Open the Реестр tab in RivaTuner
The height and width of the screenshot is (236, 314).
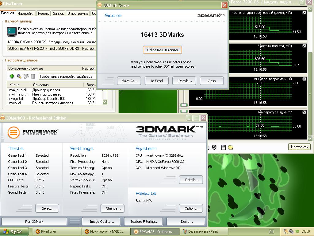click(44, 14)
